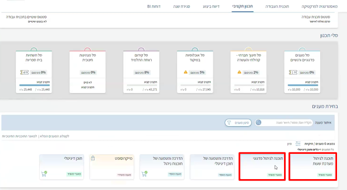Viewport: 347px width, 190px height.
Task: Click budget progress bar on סל מענים פדגוגיים ורגשיים
Action: coord(303,85)
